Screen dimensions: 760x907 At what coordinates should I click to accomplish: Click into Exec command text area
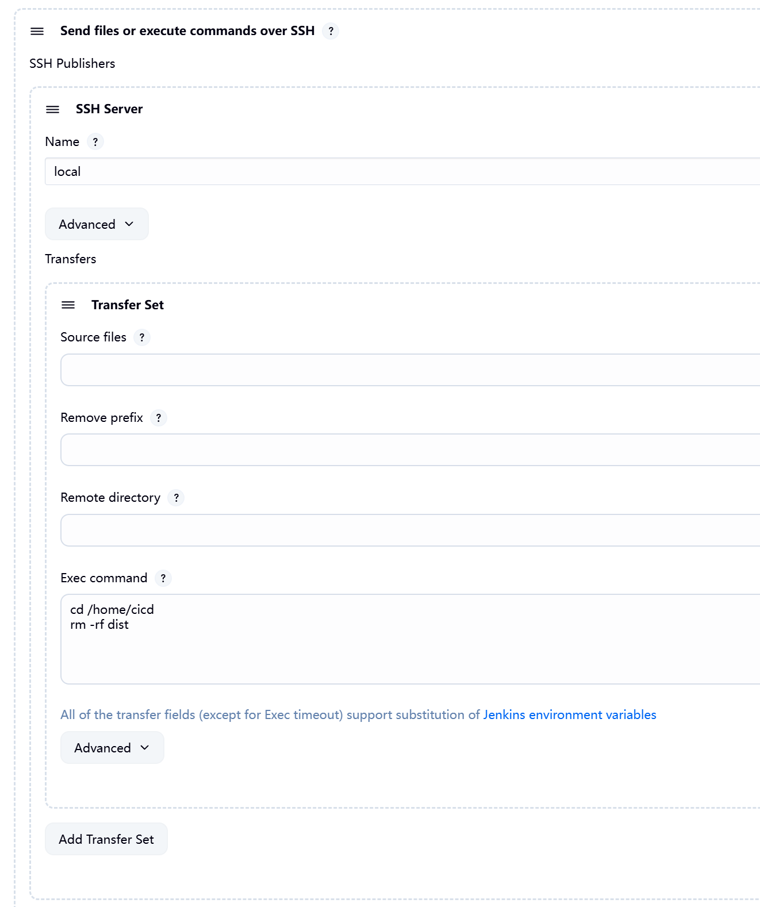[410, 639]
